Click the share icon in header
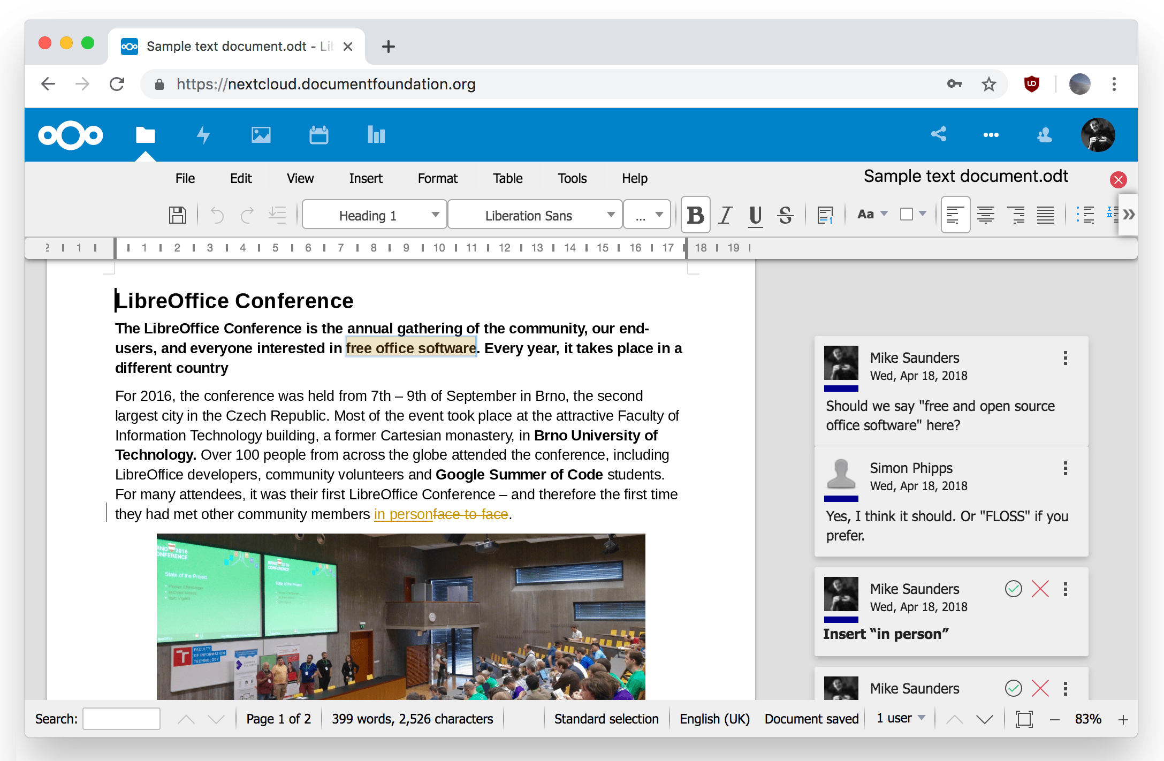 coord(938,134)
